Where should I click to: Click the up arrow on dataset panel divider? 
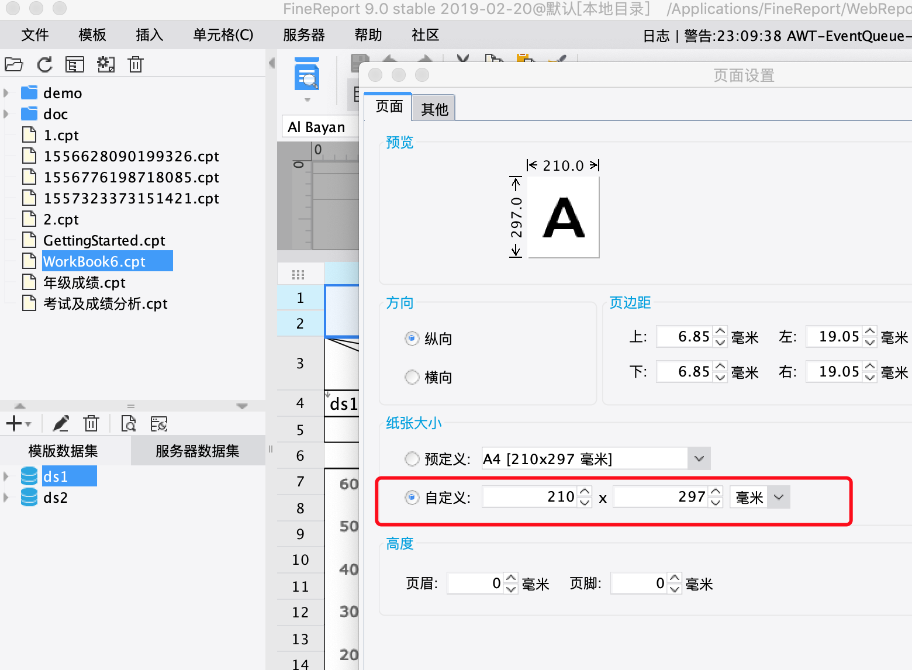coord(20,406)
